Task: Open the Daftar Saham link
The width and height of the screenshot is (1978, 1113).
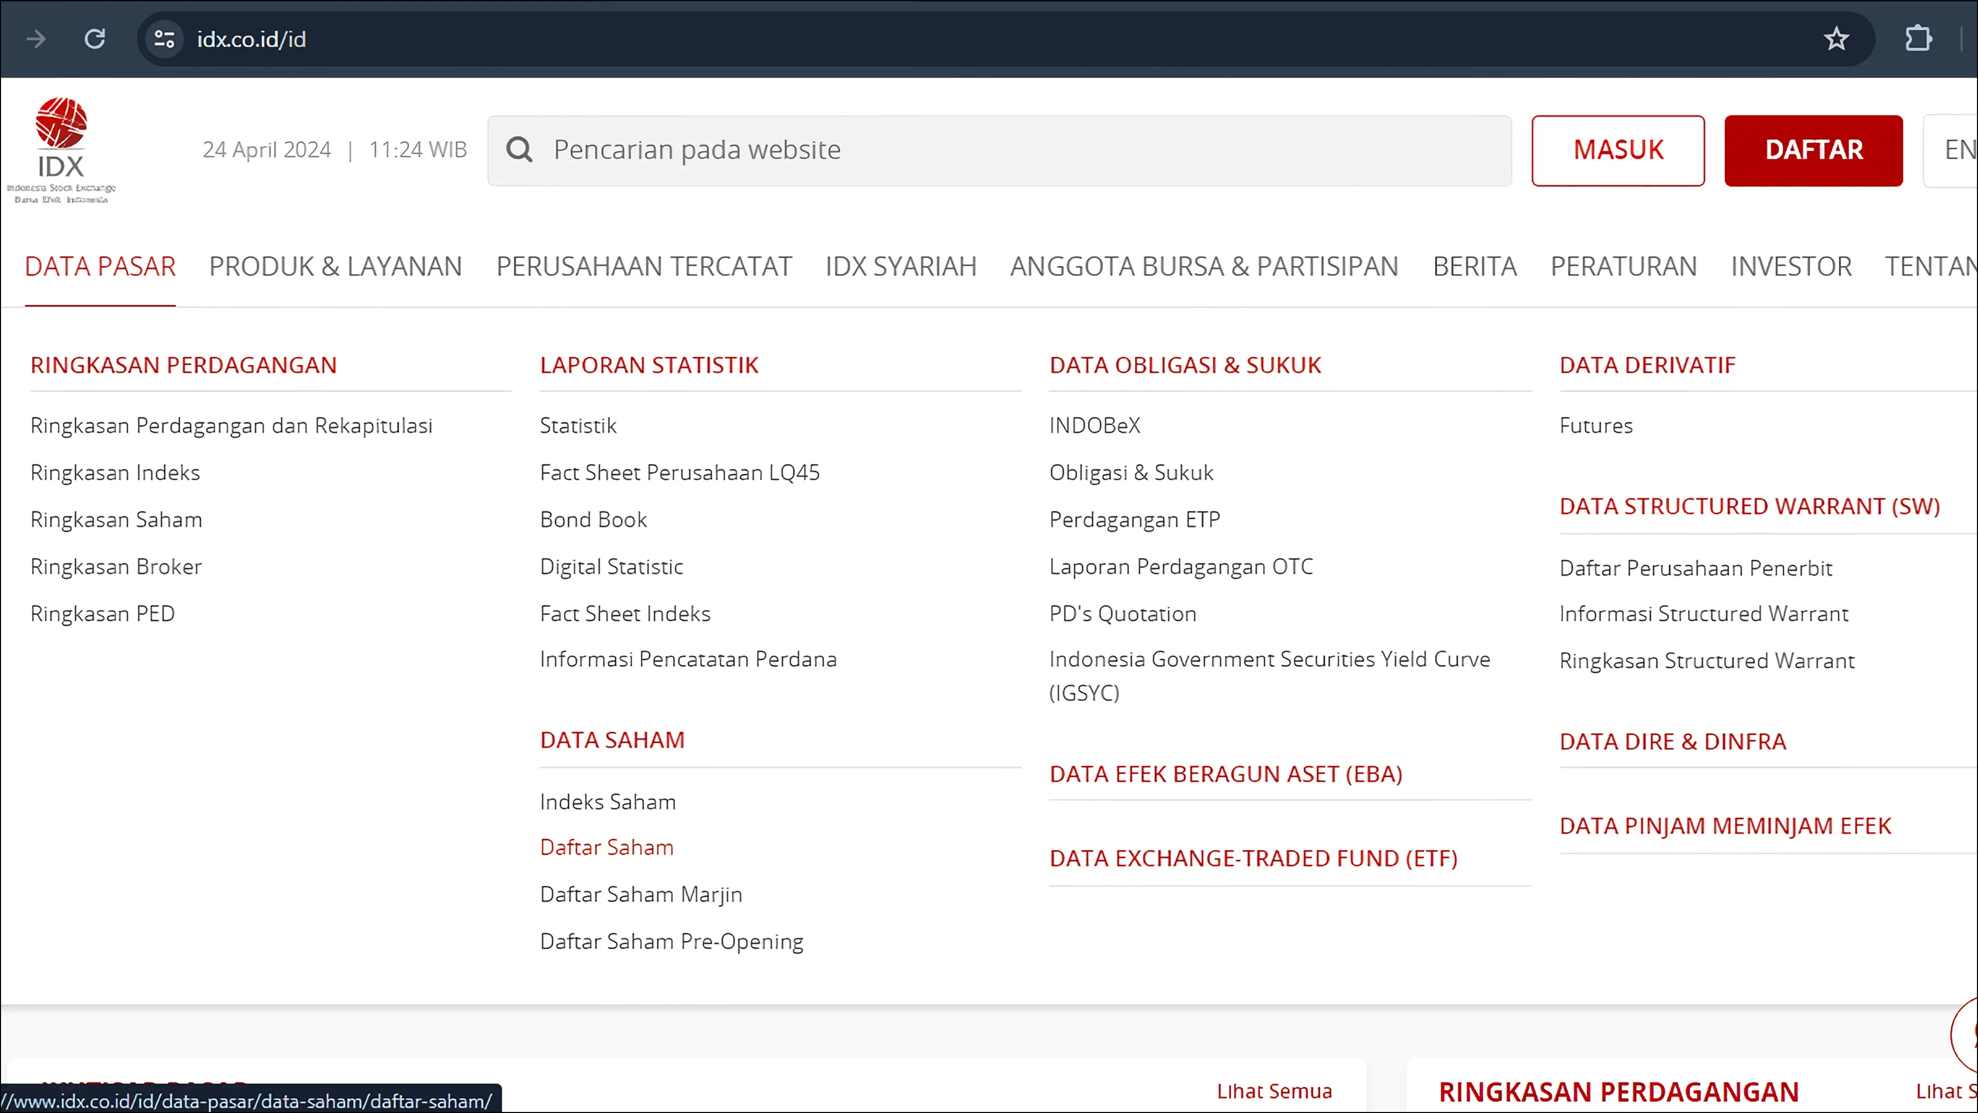Action: click(x=607, y=847)
